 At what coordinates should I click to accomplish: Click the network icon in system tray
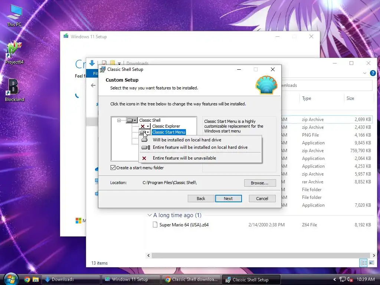(x=342, y=279)
